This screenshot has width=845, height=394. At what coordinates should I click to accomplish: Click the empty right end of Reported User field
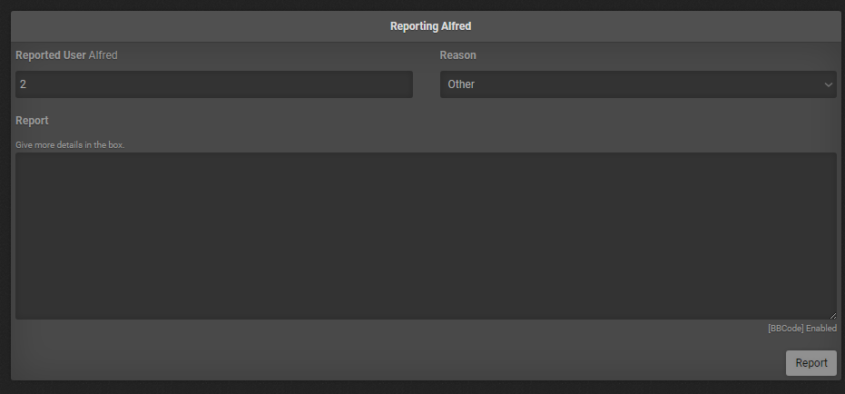(381, 84)
